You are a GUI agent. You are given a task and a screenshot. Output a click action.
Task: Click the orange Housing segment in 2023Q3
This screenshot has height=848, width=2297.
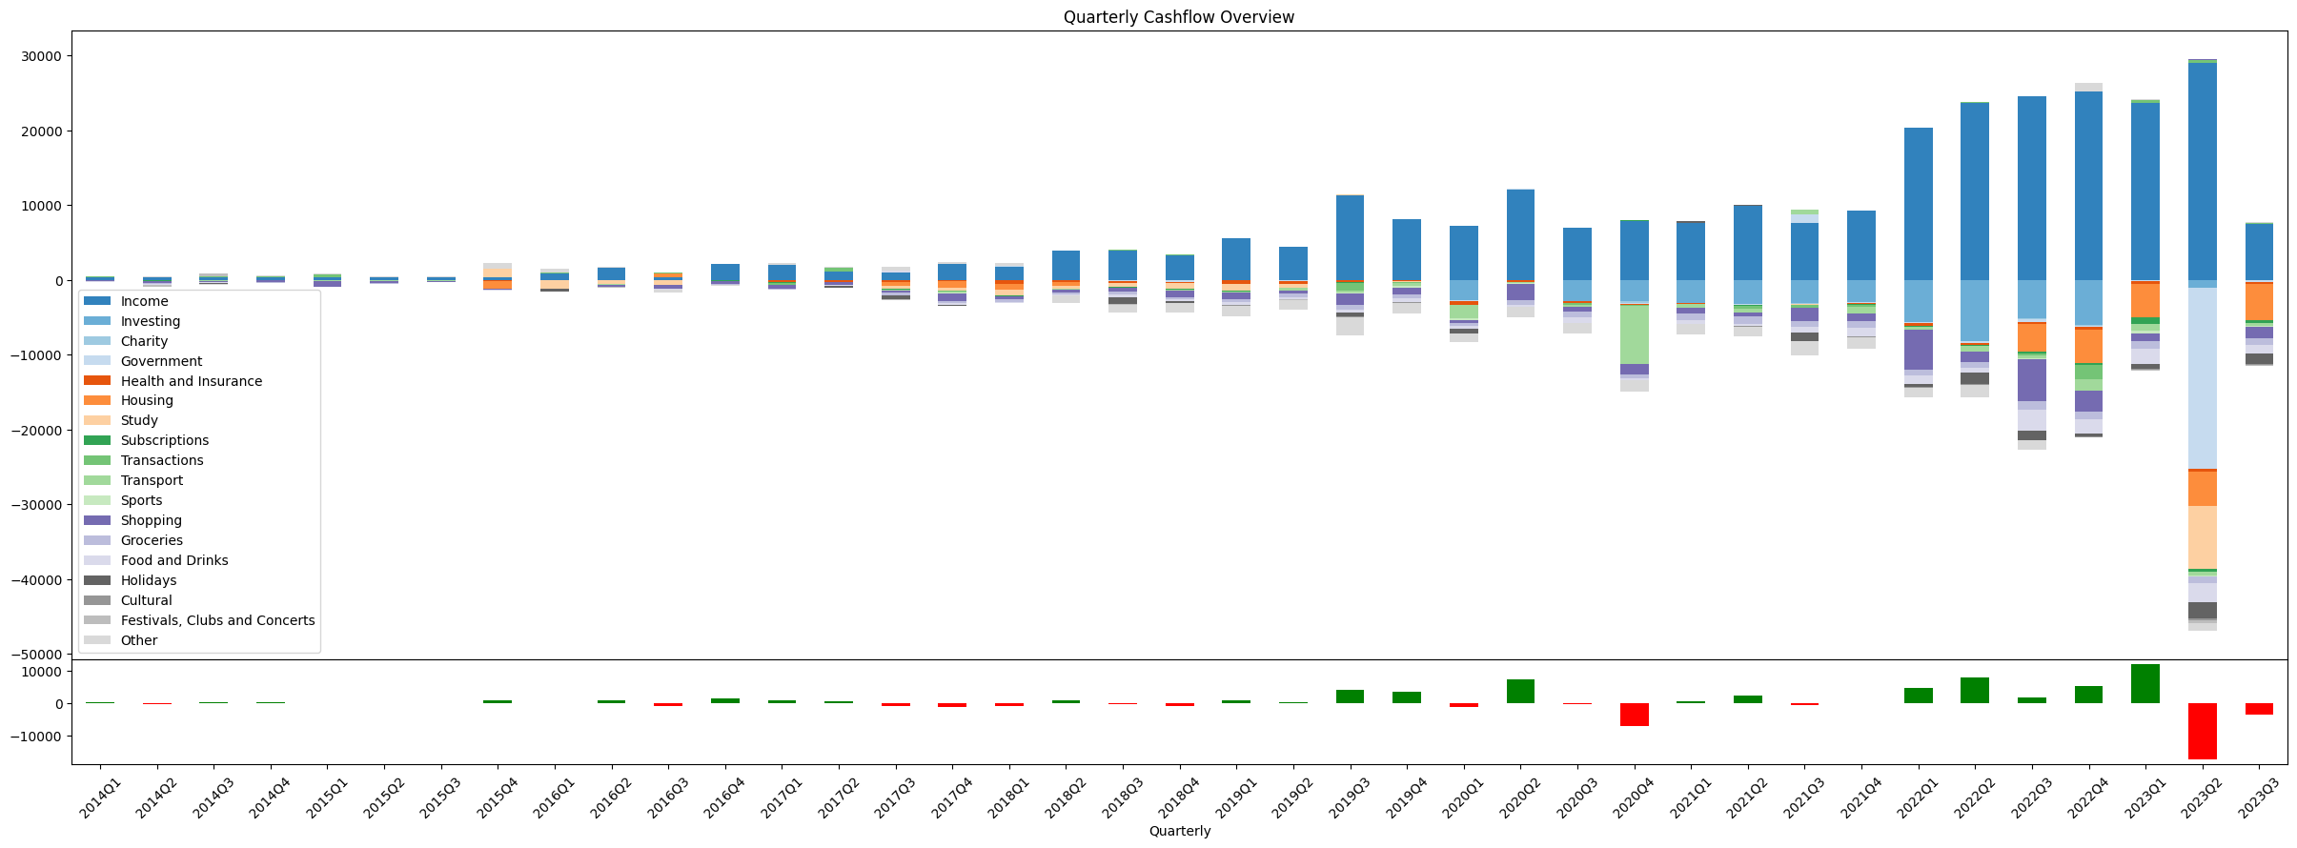(2258, 302)
